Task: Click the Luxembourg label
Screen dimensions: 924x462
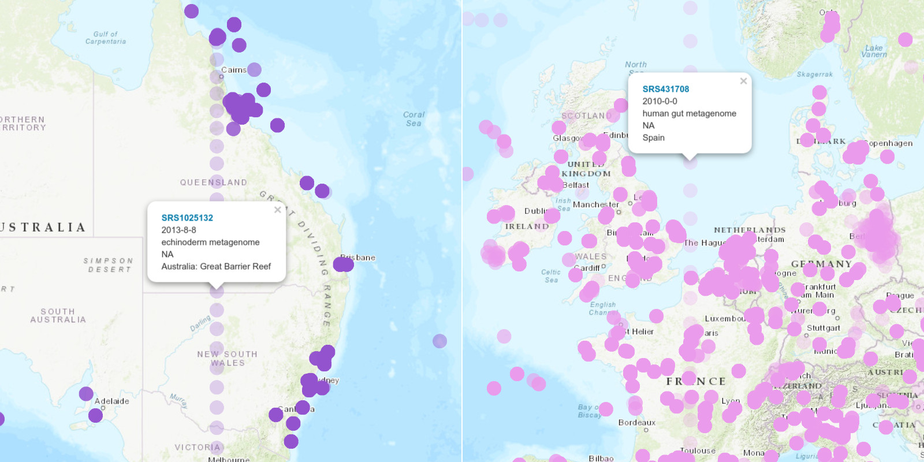Action: coord(725,319)
